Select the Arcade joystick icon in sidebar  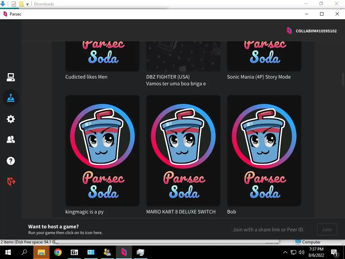coord(10,98)
